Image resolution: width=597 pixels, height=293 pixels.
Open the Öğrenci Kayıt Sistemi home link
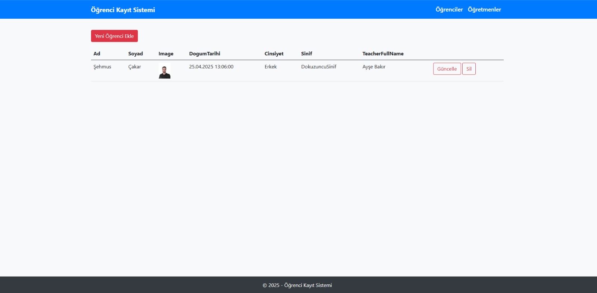[123, 10]
